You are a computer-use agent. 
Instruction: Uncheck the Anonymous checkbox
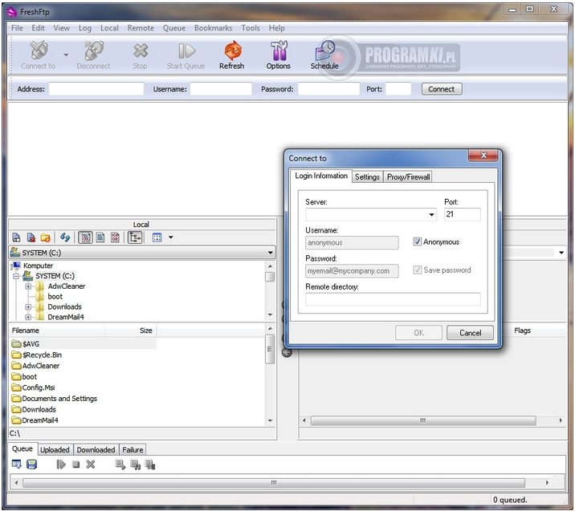click(417, 241)
